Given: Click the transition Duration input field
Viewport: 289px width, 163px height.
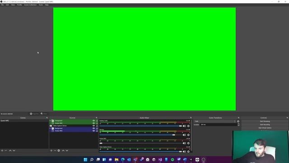Looking at the screenshot, I should click(x=219, y=125).
